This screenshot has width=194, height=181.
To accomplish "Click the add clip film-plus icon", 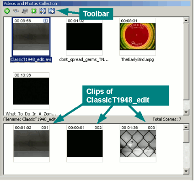I will coord(52,11).
